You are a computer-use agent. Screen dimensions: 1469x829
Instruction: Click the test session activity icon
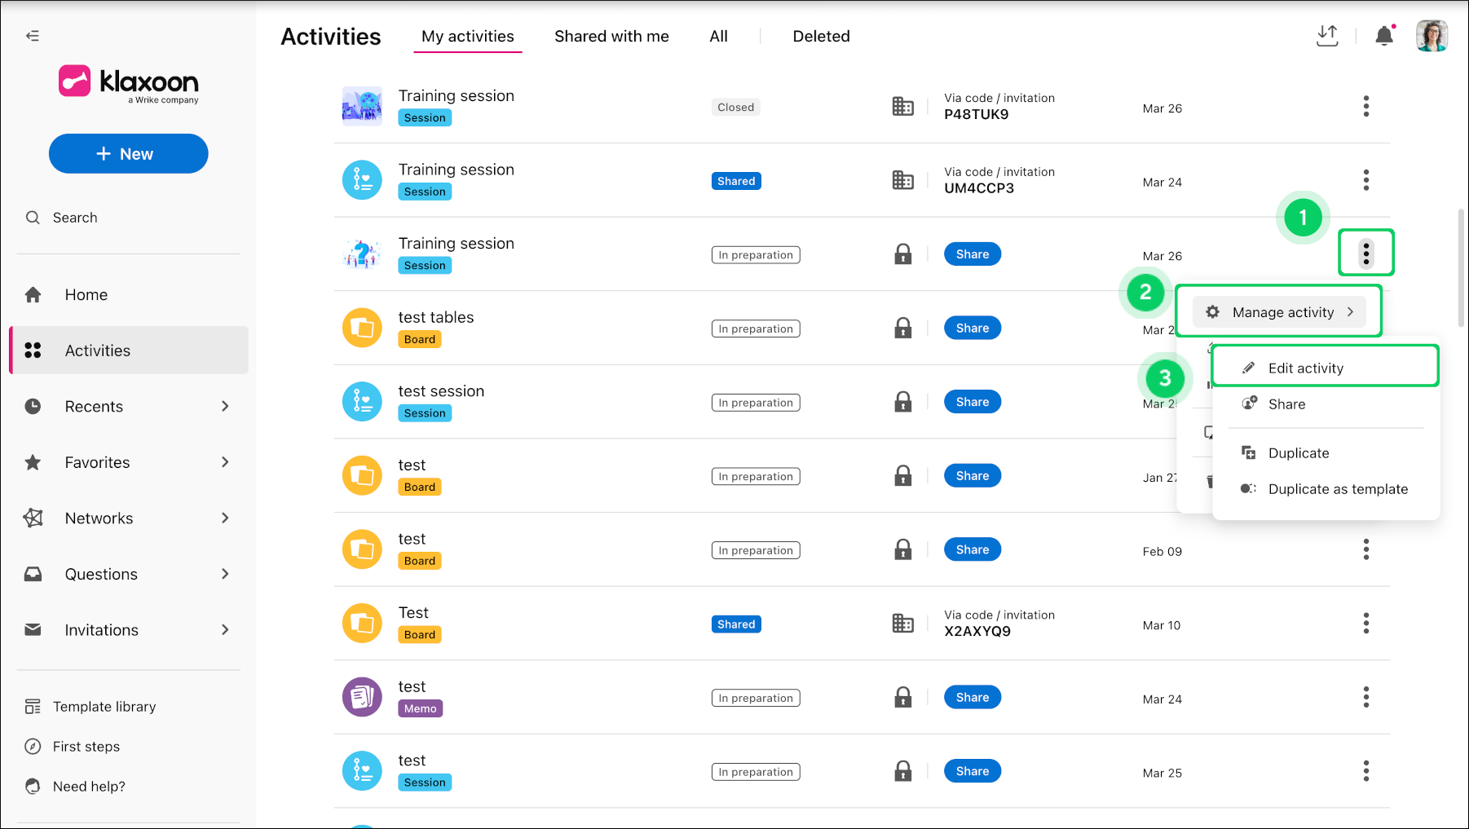click(x=362, y=402)
